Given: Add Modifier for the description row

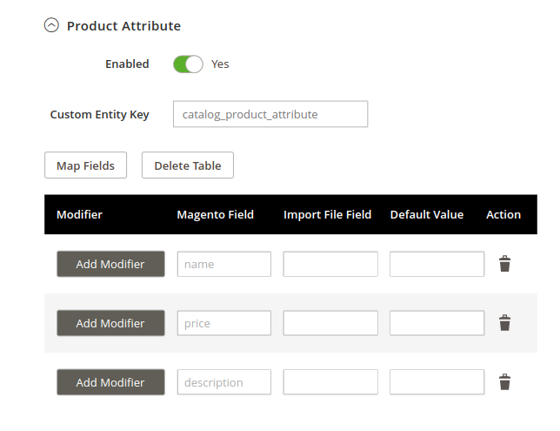Looking at the screenshot, I should 110,382.
